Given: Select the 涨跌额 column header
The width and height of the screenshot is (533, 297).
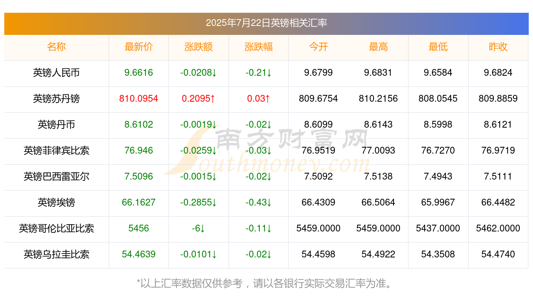Looking at the screenshot, I should pyautogui.click(x=199, y=47).
